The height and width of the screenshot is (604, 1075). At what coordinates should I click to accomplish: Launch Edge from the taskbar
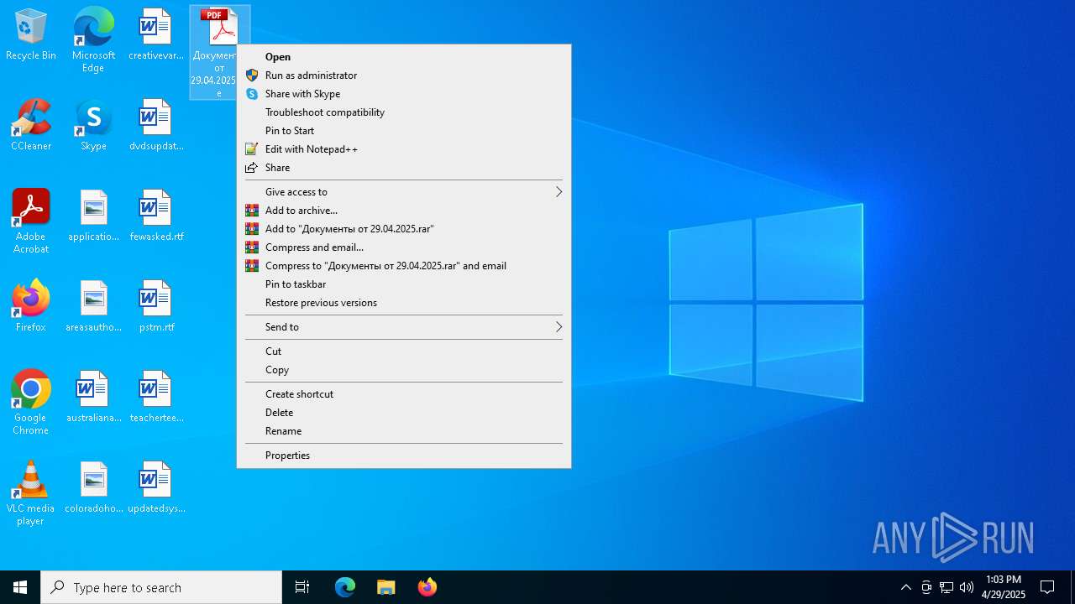[x=345, y=587]
